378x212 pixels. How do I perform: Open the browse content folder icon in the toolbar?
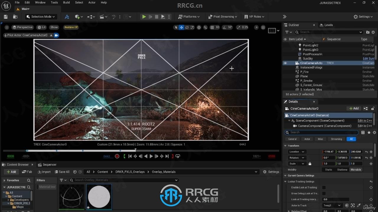(15, 17)
